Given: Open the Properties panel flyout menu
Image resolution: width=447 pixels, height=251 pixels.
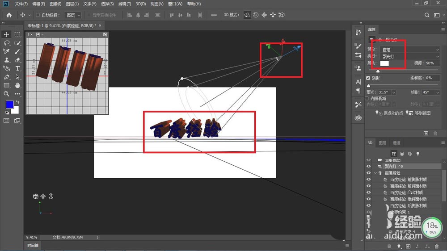Looking at the screenshot, I should click(x=443, y=29).
